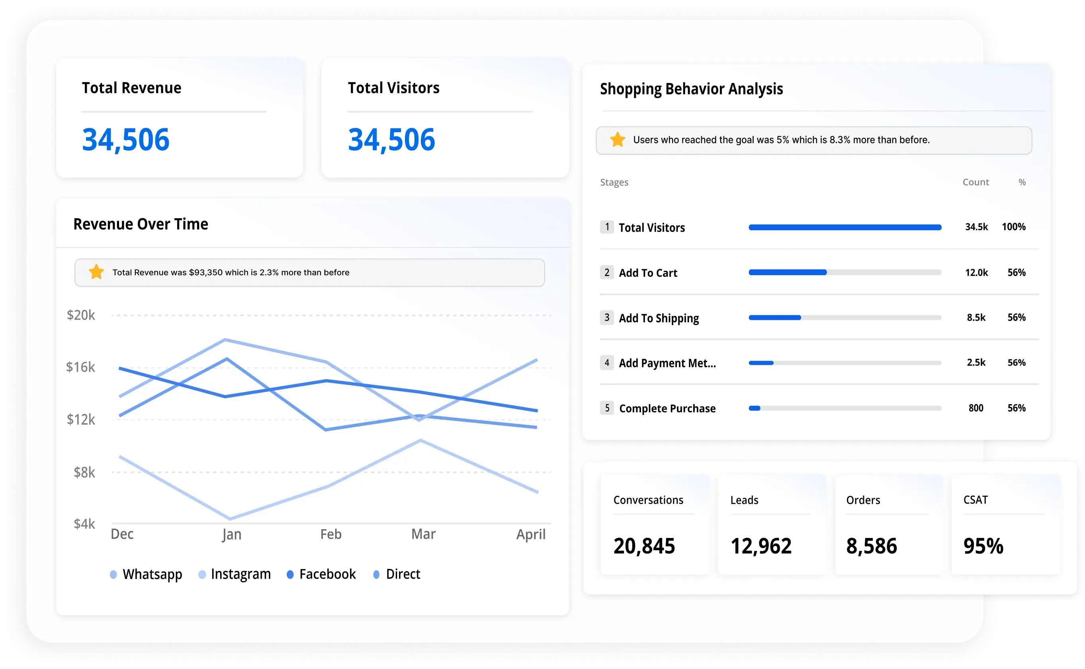1085x669 pixels.
Task: Toggle the Facebook series legend label
Action: click(327, 574)
